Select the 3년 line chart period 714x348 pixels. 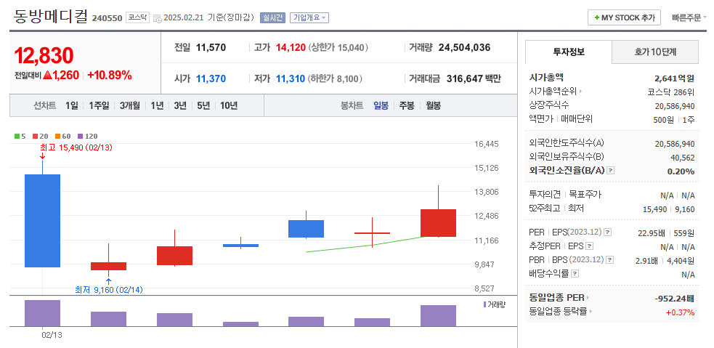tap(180, 105)
